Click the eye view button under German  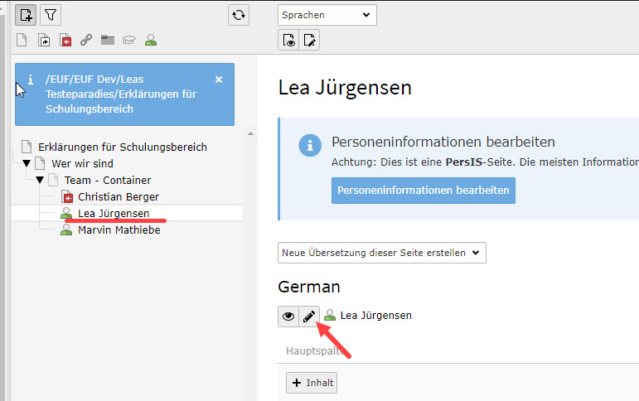[288, 316]
